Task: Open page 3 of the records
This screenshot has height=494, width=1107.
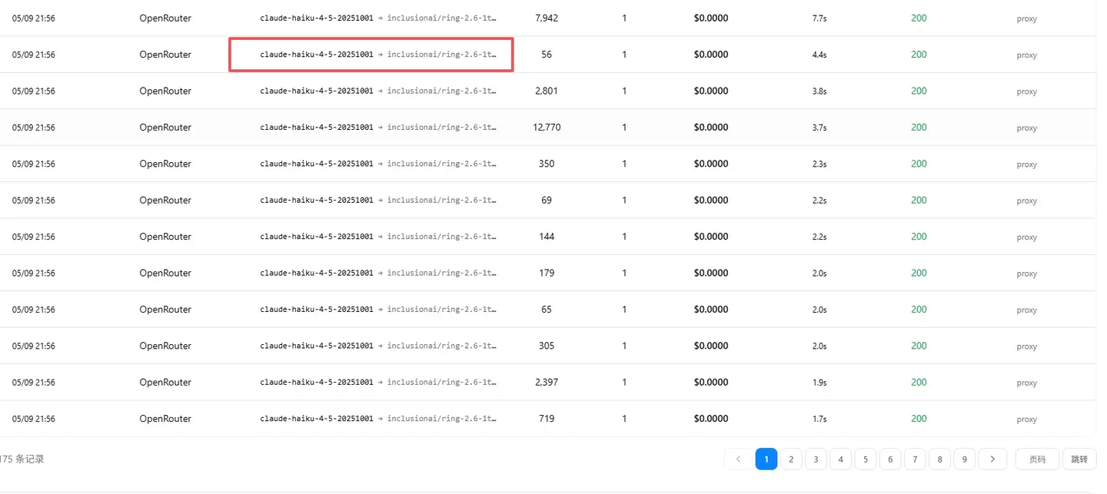Action: 816,459
